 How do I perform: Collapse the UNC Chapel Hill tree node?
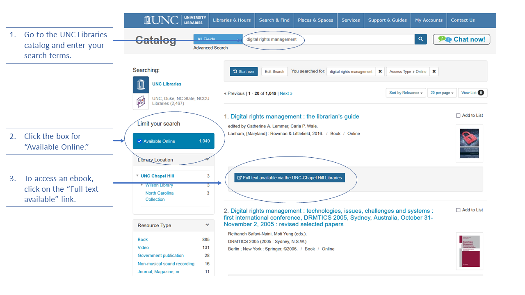[x=137, y=176]
